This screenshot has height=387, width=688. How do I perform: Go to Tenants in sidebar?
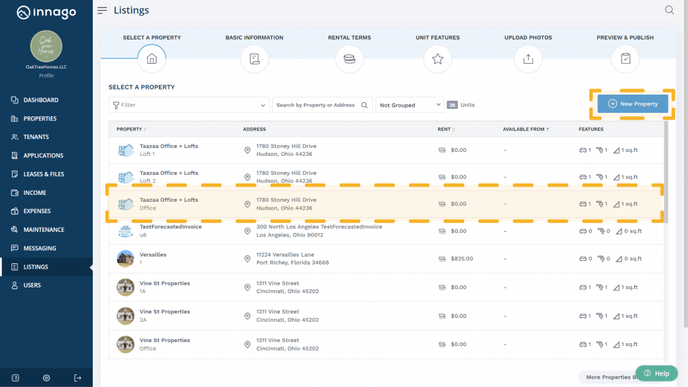(x=36, y=137)
